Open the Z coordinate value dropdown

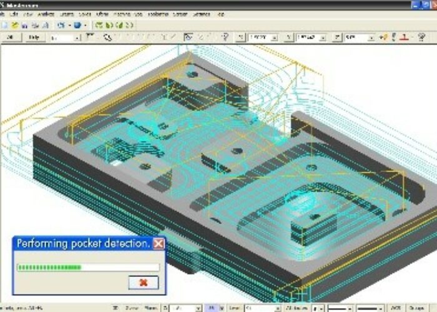pos(373,37)
